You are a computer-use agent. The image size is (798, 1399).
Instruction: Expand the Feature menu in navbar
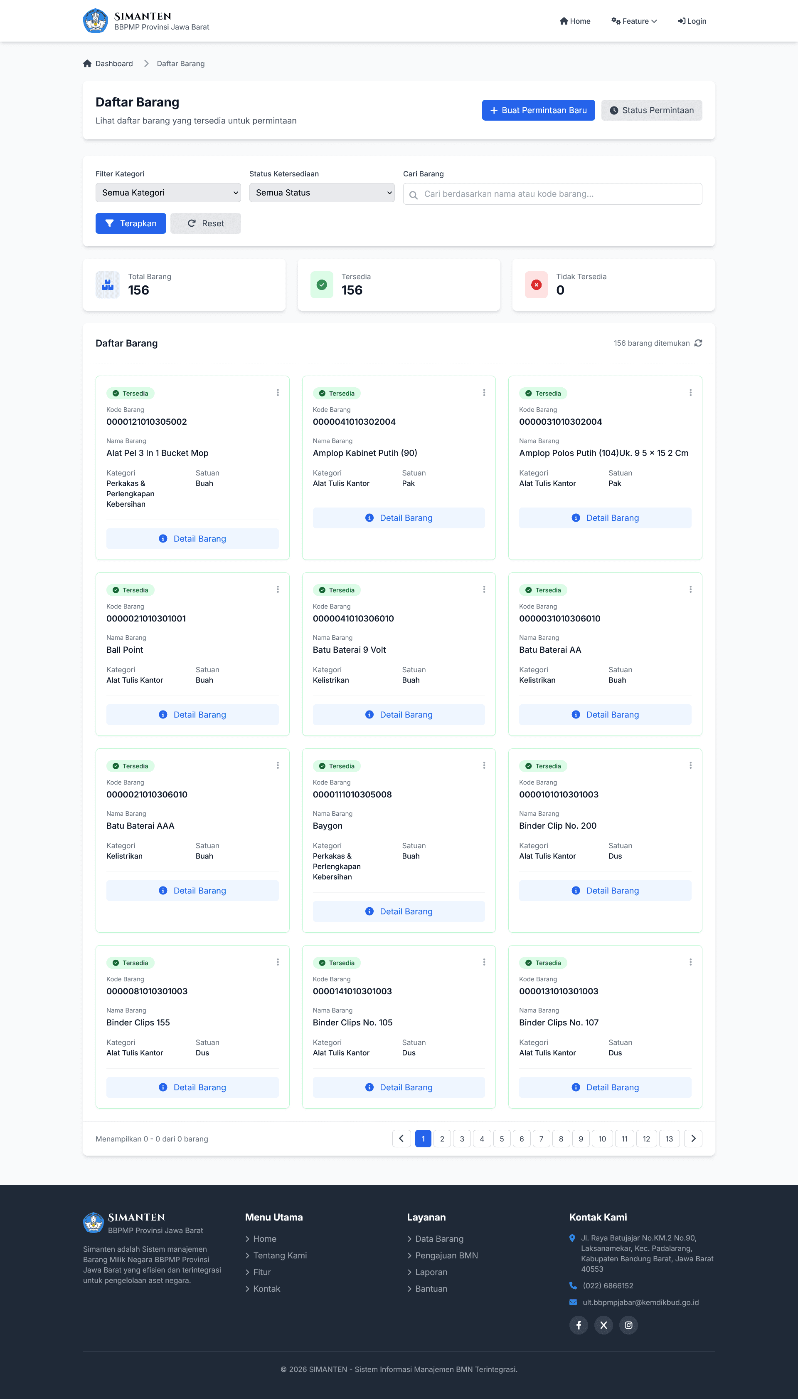[634, 21]
